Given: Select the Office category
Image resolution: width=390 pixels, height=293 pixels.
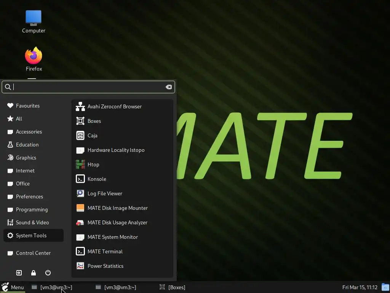Looking at the screenshot, I should click(x=34, y=184).
